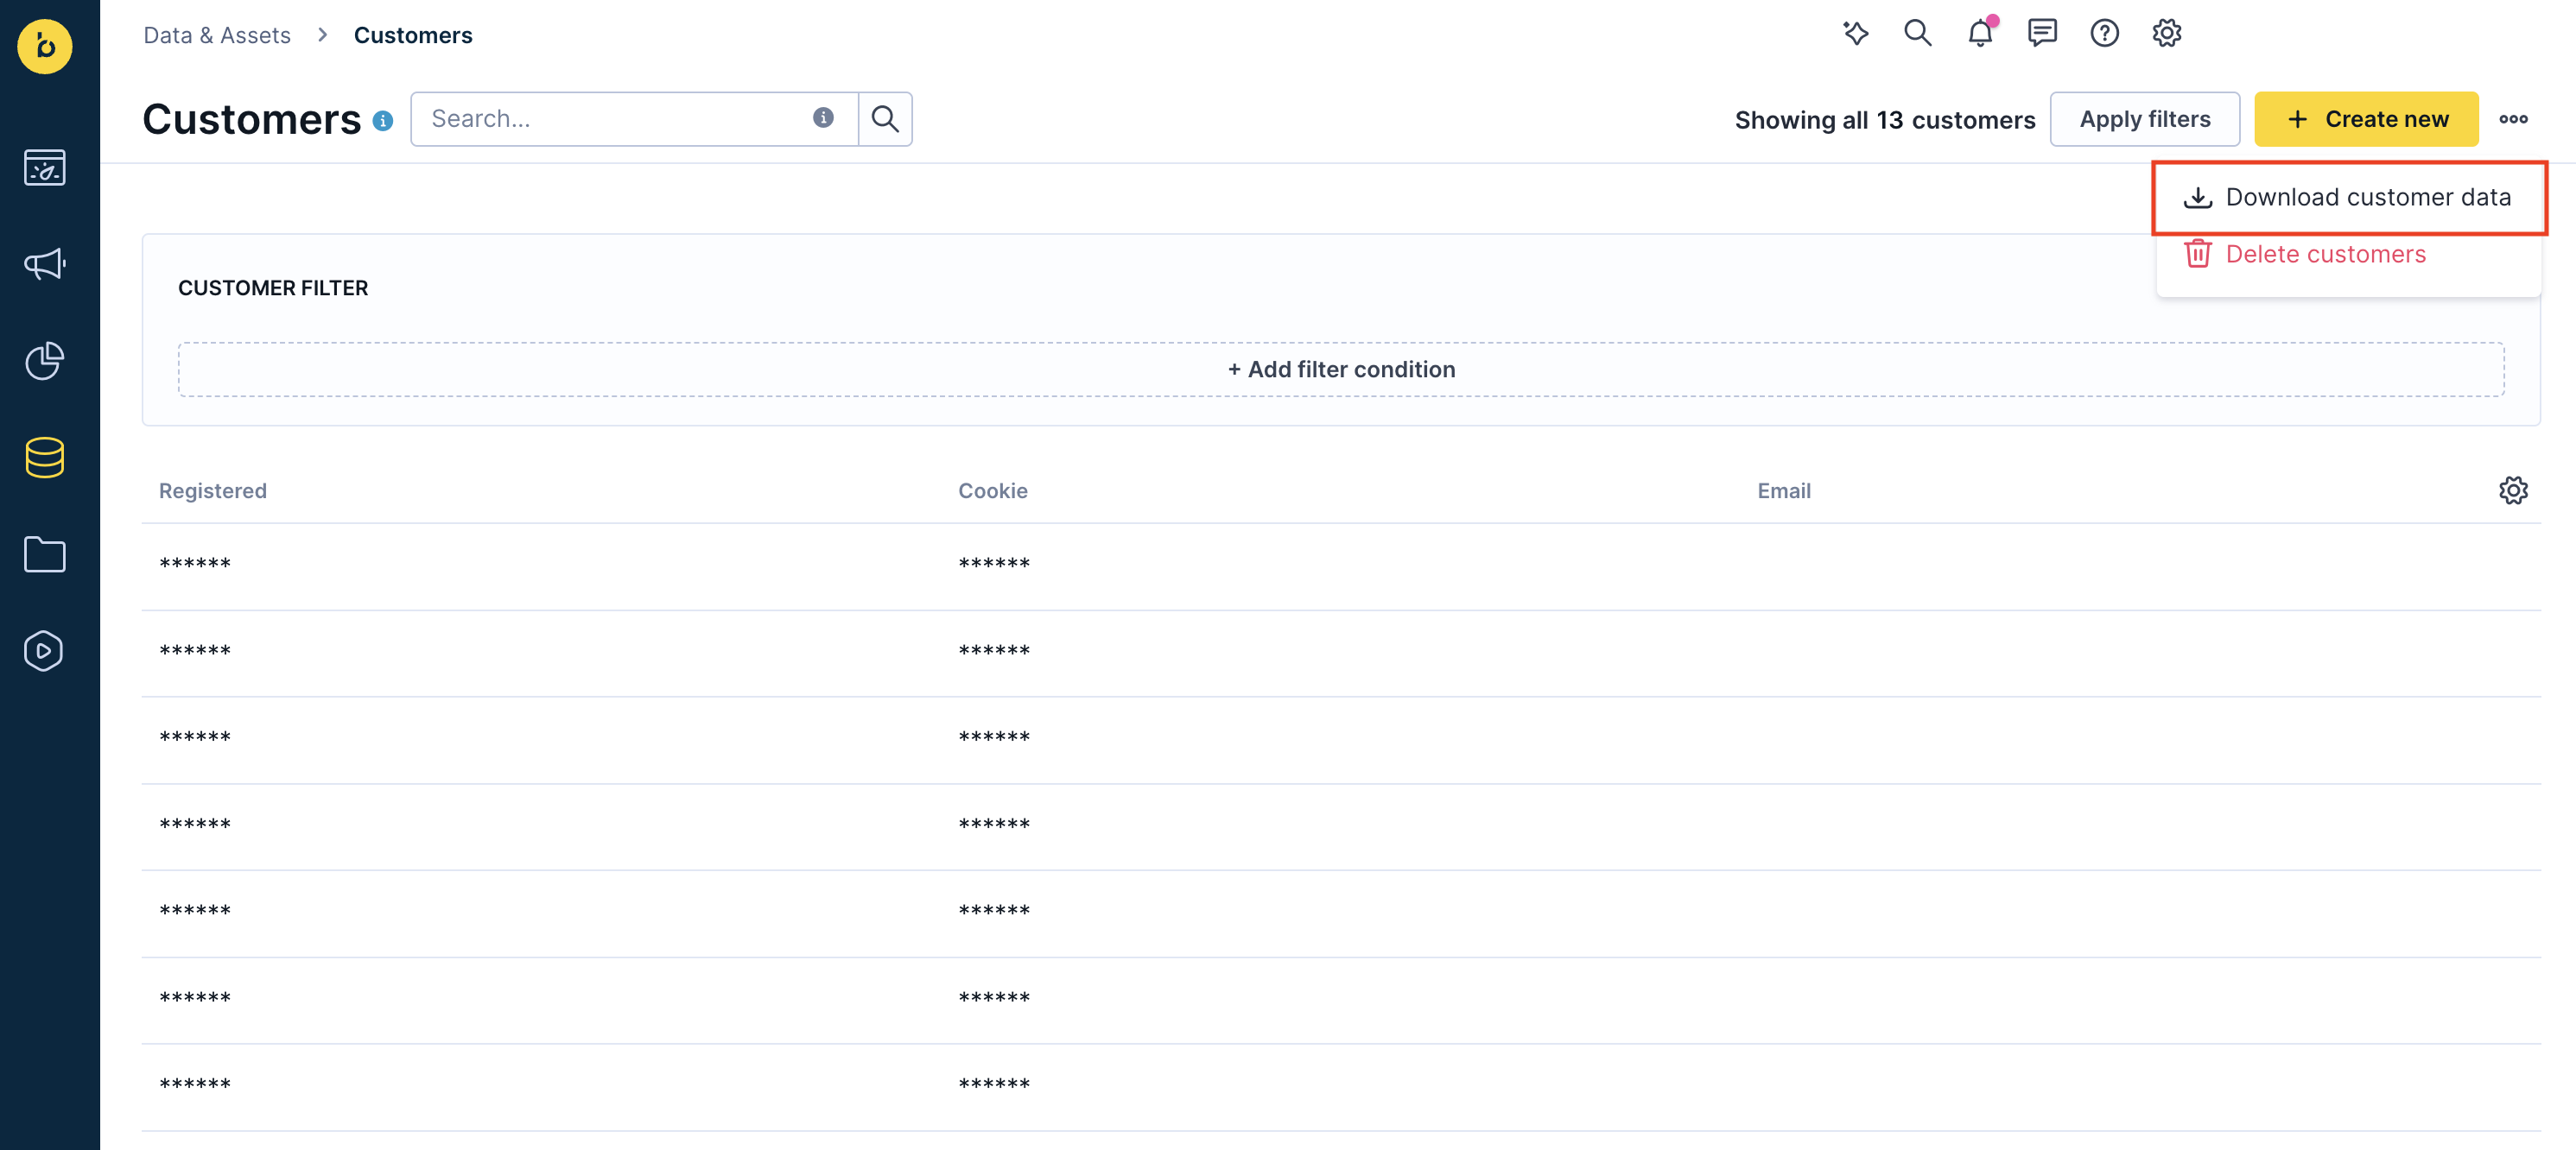Click Add filter condition
2576x1150 pixels.
point(1341,370)
